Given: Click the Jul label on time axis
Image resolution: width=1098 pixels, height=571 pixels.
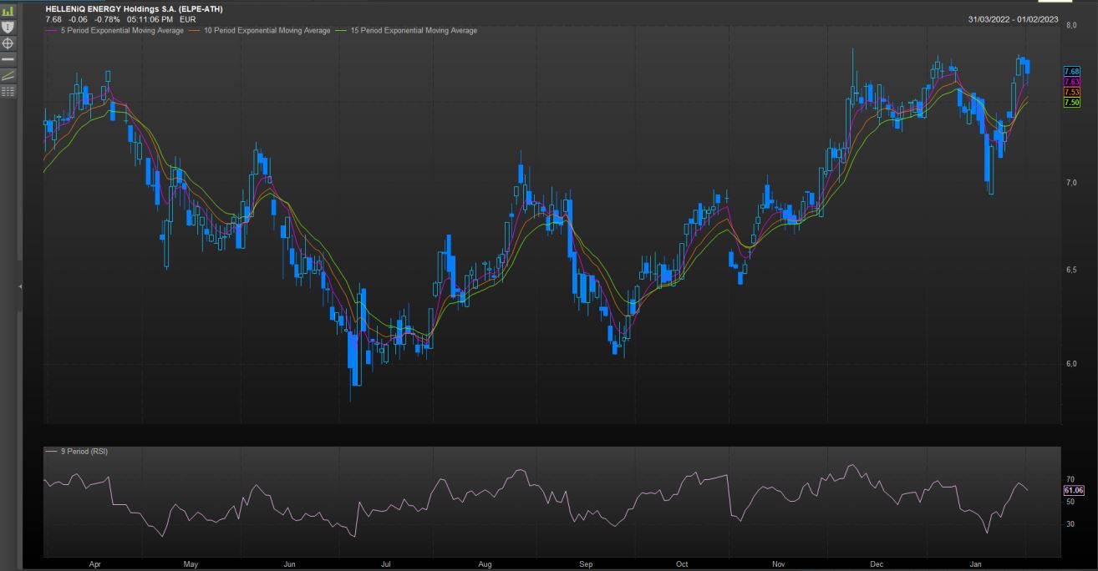Looking at the screenshot, I should pyautogui.click(x=387, y=564).
